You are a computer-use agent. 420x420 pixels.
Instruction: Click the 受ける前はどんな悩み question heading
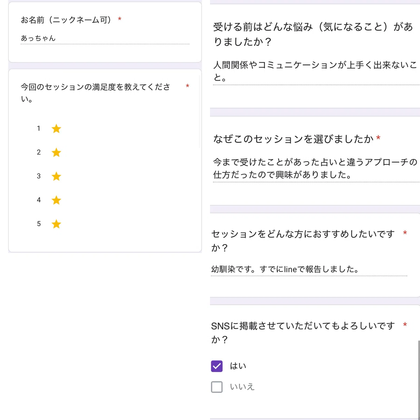coord(313,34)
